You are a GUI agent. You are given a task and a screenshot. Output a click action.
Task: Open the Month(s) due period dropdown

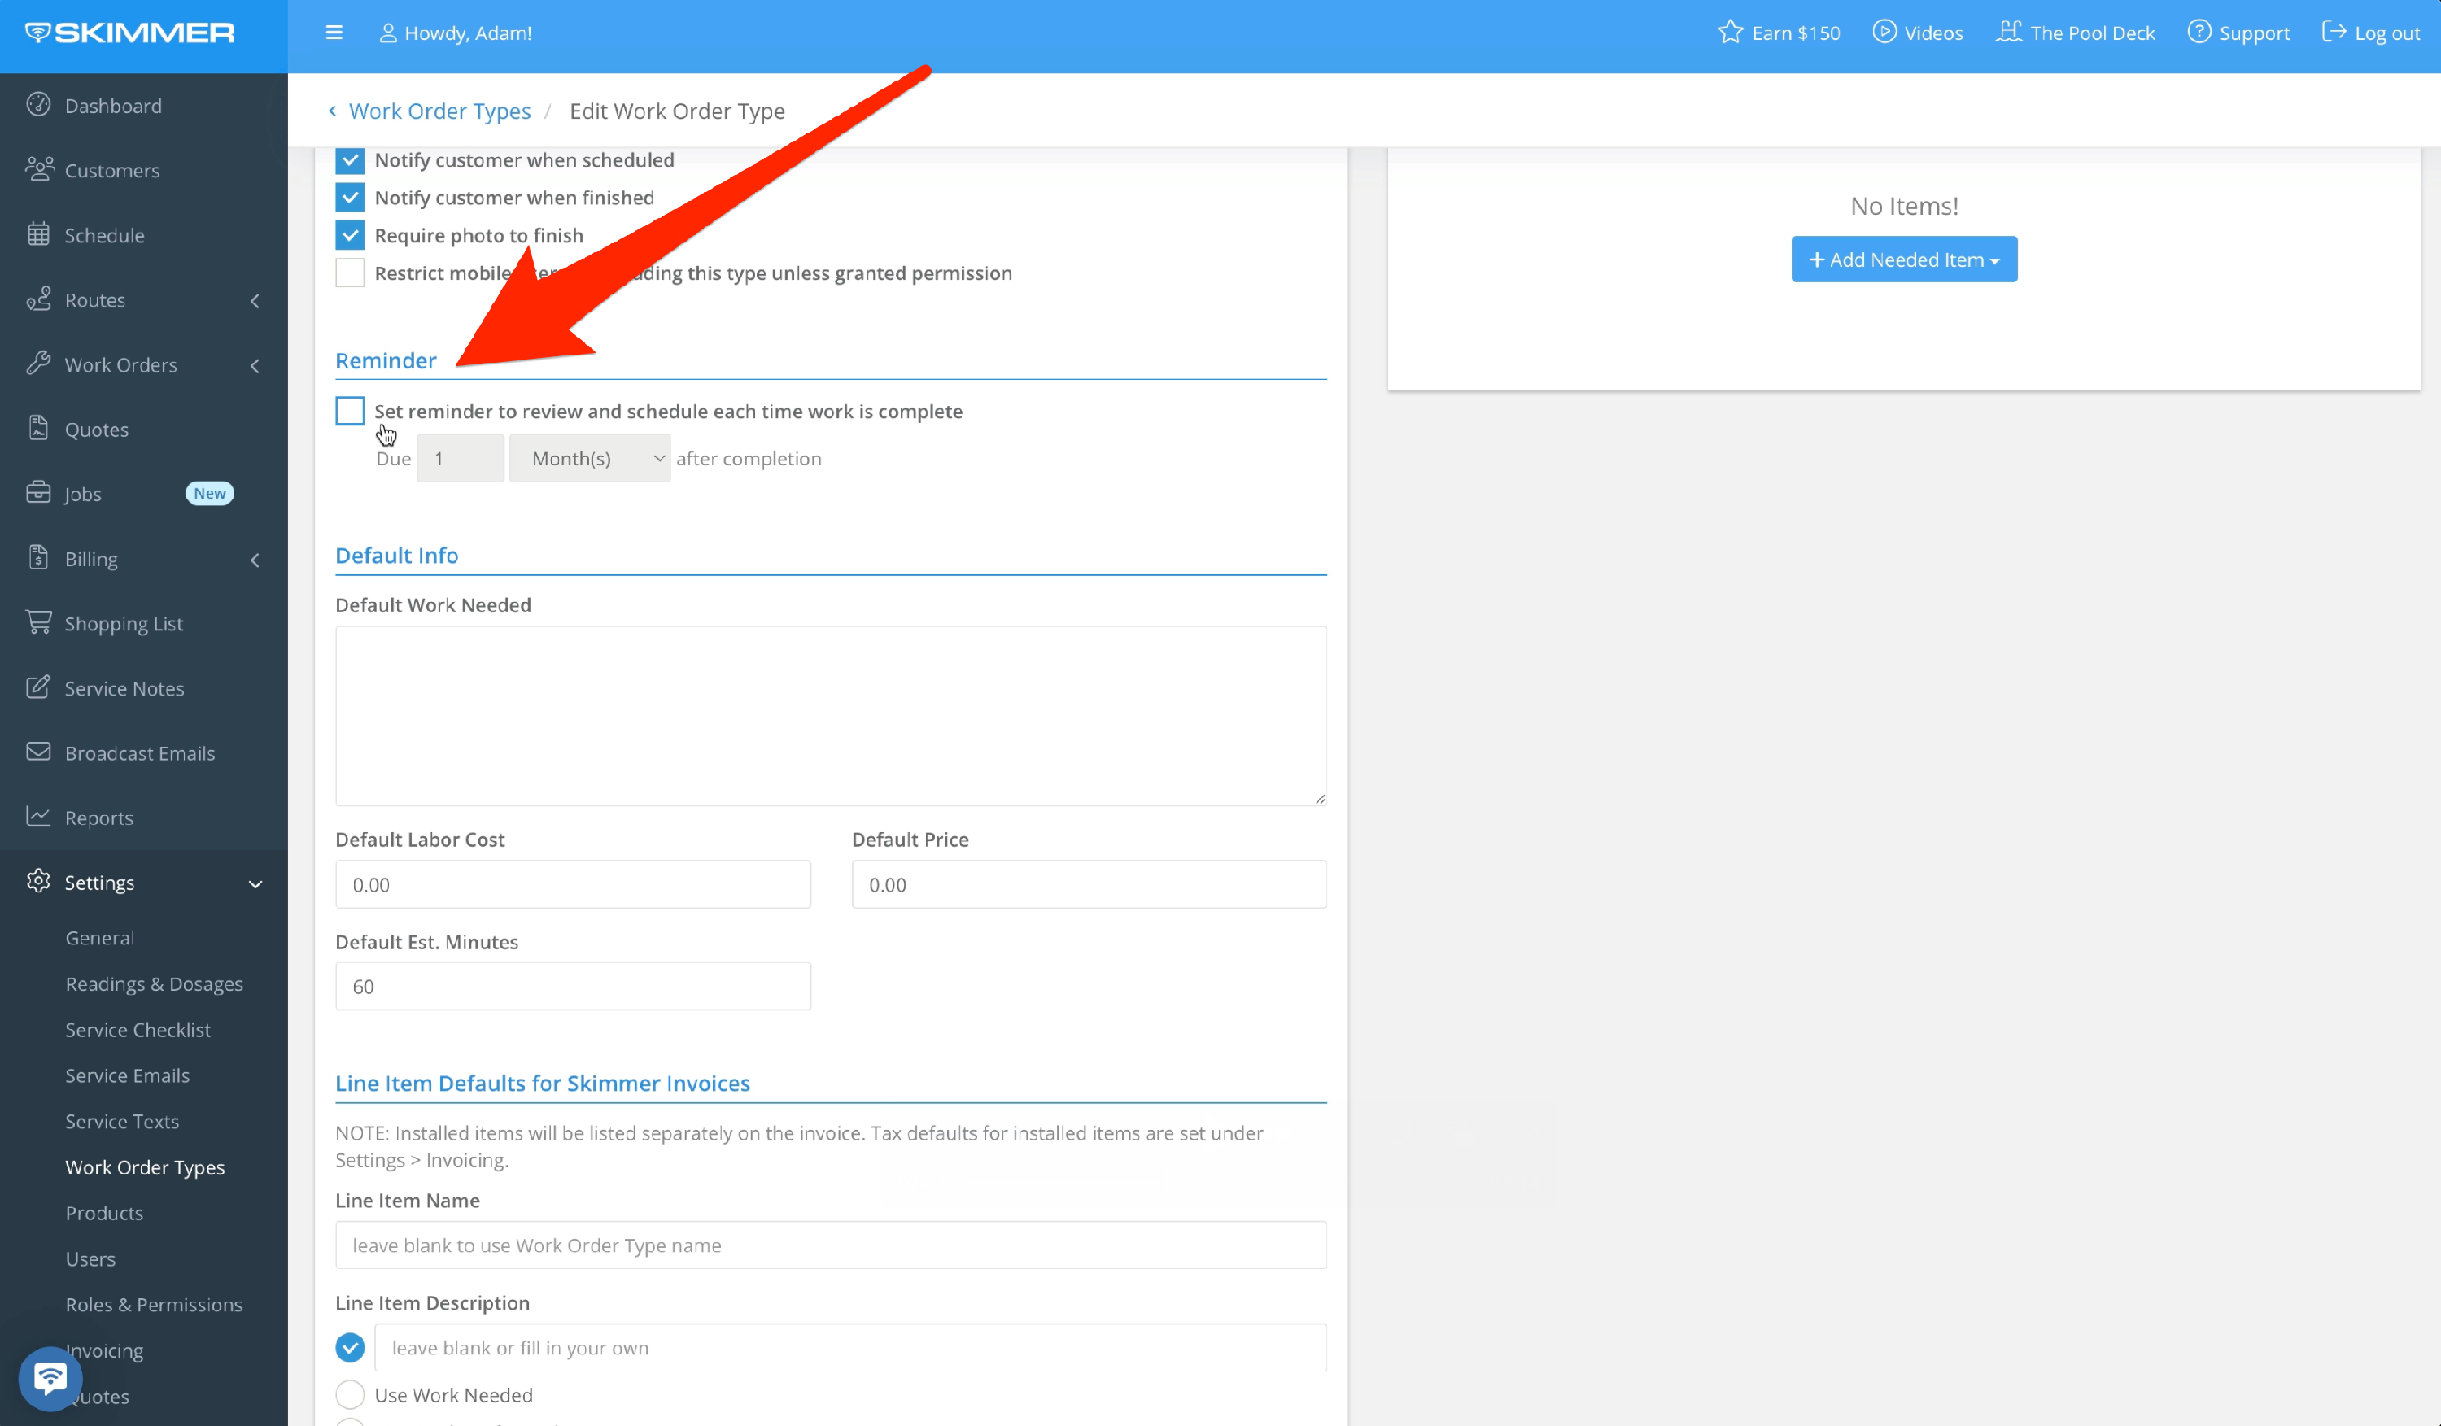point(589,458)
